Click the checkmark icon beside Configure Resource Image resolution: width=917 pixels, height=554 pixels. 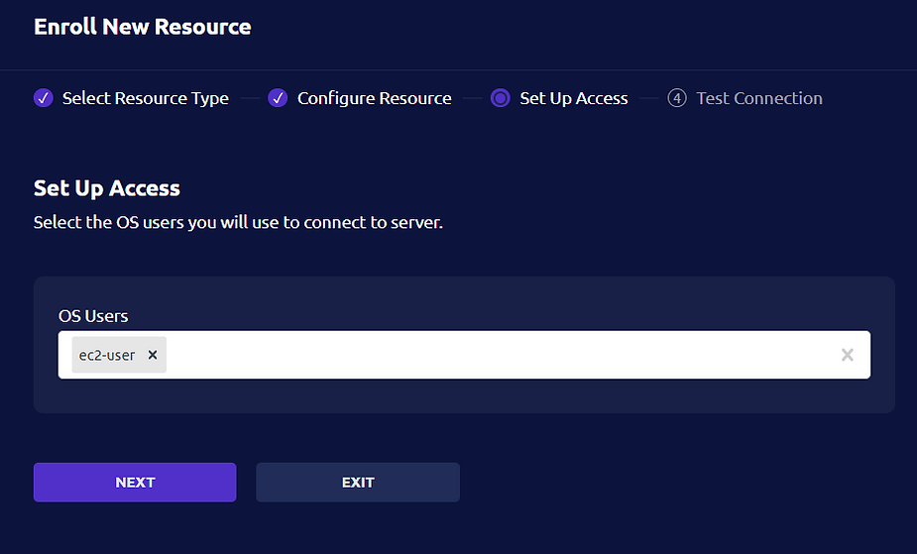(278, 98)
